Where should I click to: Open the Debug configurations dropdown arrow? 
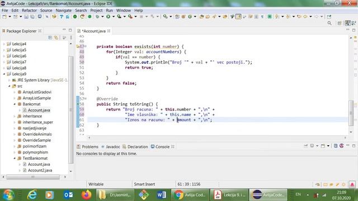[102, 17]
